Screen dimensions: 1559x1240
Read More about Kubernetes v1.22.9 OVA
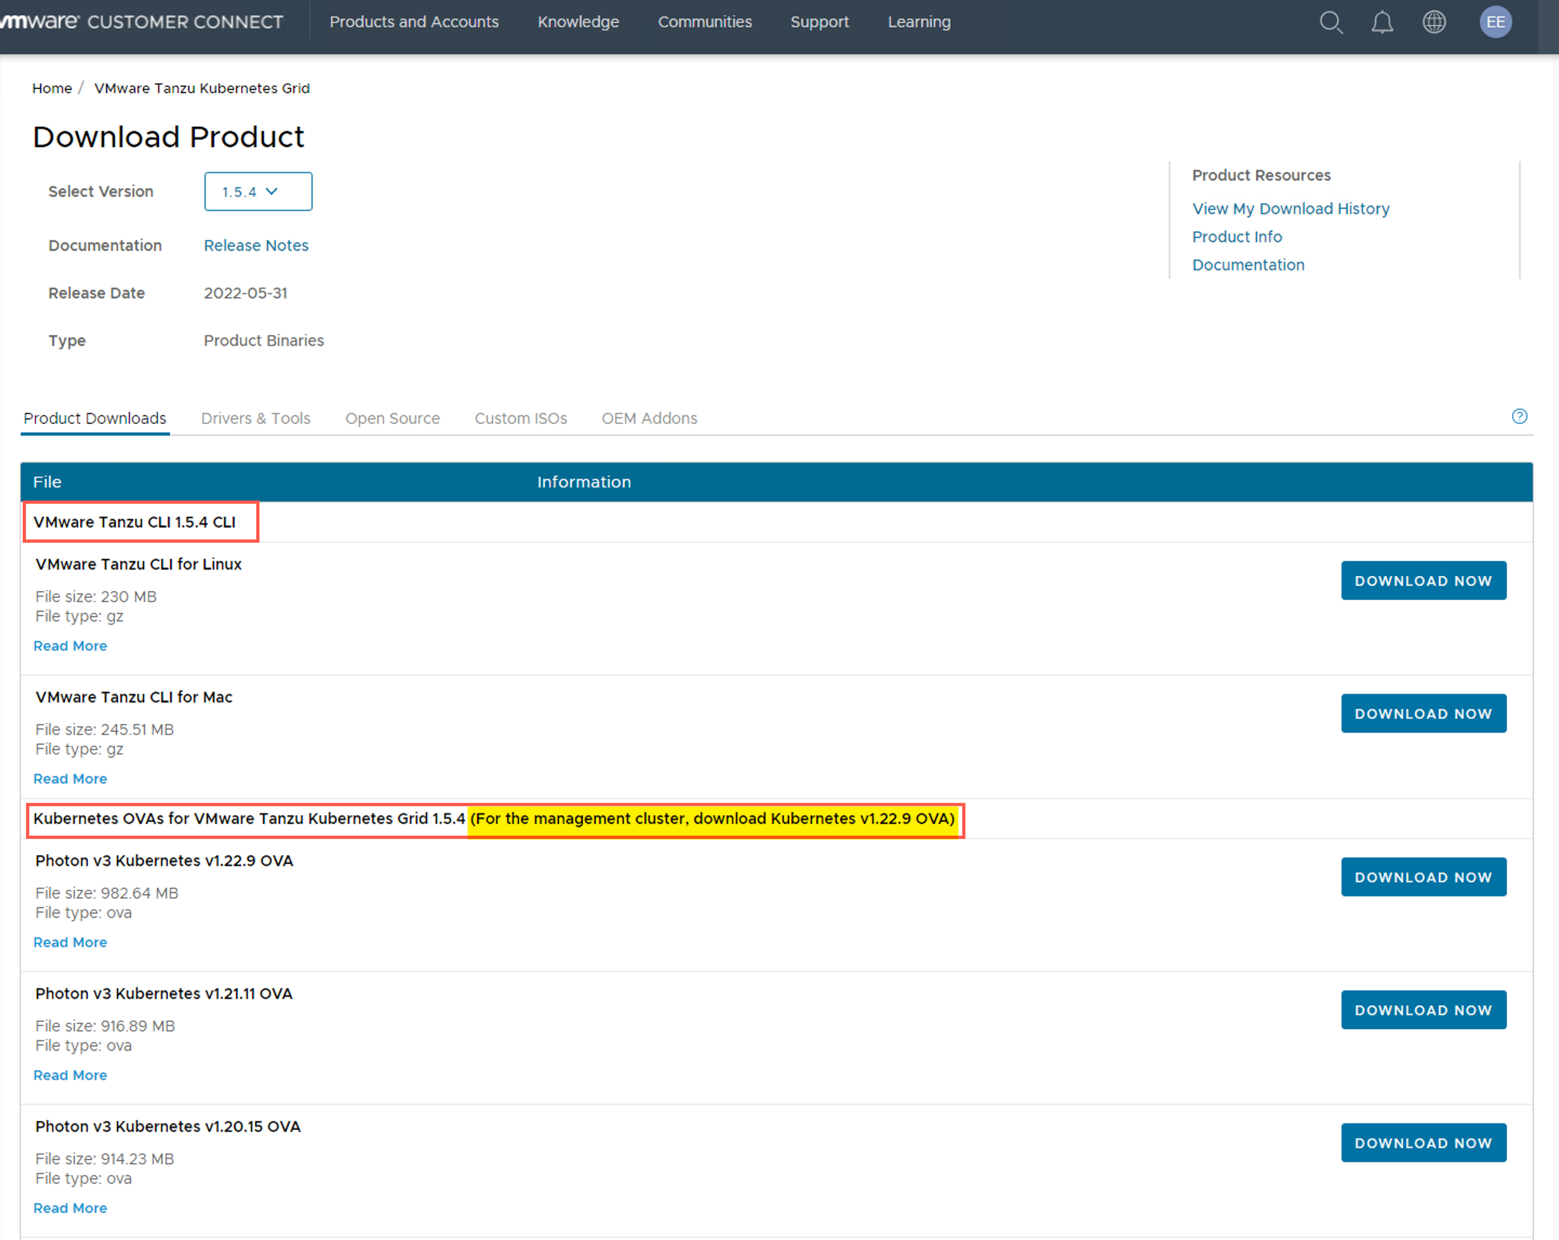pos(70,943)
